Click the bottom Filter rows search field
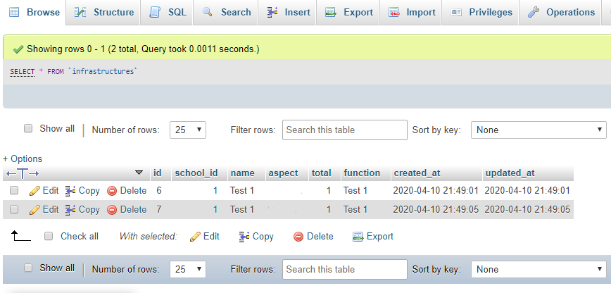 point(345,269)
